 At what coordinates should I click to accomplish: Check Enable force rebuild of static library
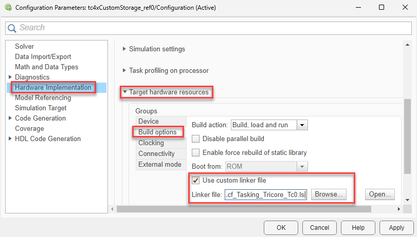[x=196, y=152]
